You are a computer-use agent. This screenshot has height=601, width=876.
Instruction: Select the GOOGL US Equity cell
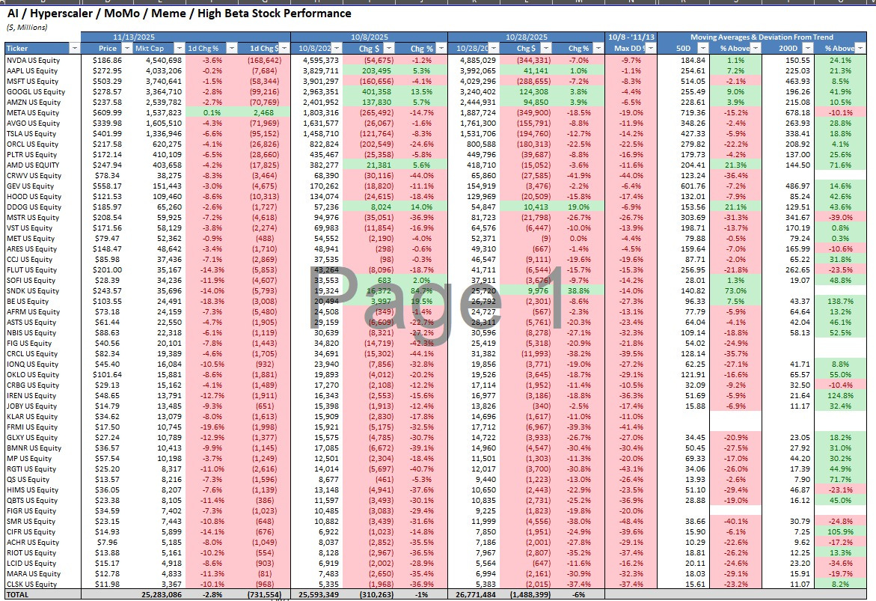coord(43,92)
